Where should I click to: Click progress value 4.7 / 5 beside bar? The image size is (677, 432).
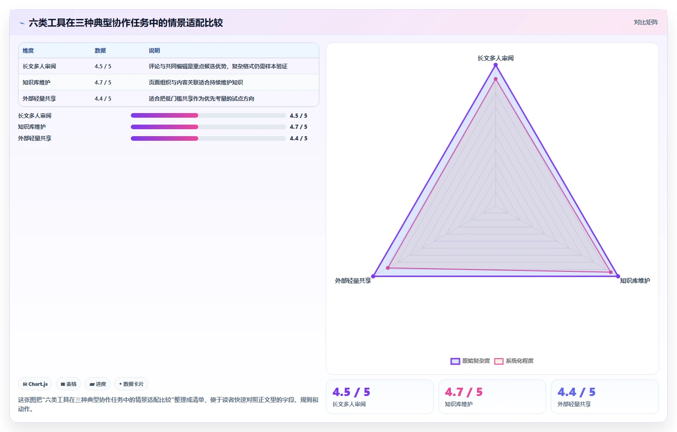(299, 127)
